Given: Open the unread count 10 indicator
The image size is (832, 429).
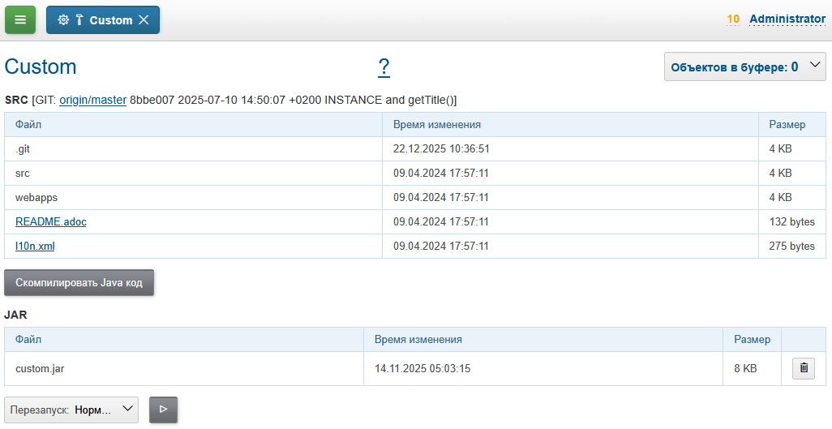Looking at the screenshot, I should pyautogui.click(x=733, y=19).
